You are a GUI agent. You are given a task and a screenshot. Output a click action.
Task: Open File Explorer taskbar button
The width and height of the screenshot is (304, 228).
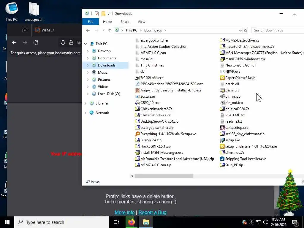146,222
